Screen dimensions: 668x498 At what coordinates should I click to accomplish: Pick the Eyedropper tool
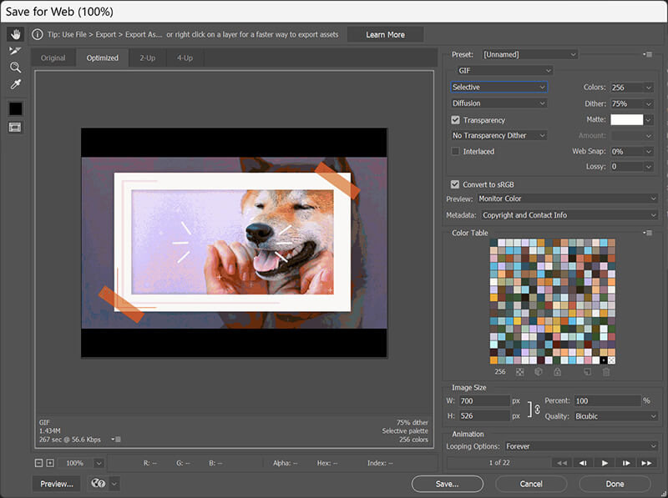point(15,83)
